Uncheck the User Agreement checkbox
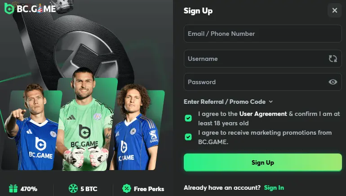The height and width of the screenshot is (196, 346). (188, 118)
